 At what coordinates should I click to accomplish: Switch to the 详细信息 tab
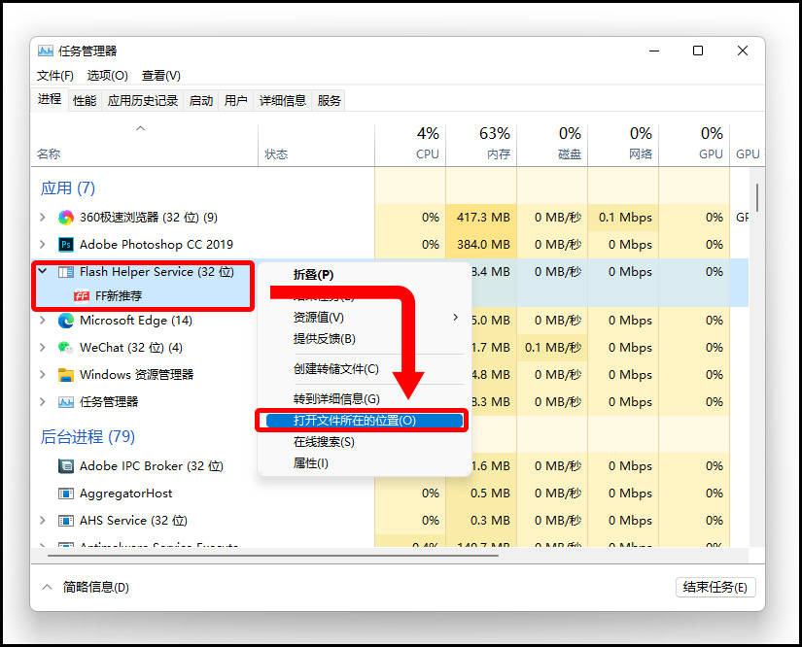pyautogui.click(x=282, y=101)
